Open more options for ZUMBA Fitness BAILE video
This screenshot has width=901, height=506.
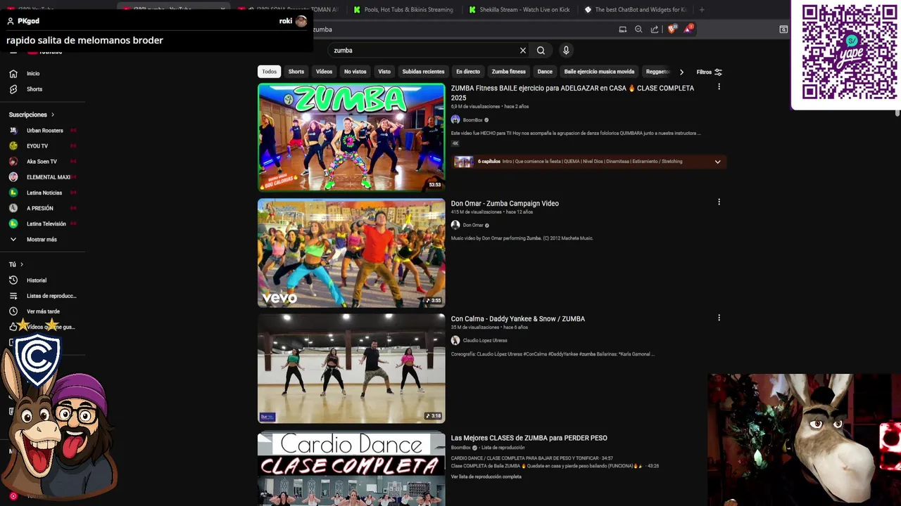click(x=719, y=86)
